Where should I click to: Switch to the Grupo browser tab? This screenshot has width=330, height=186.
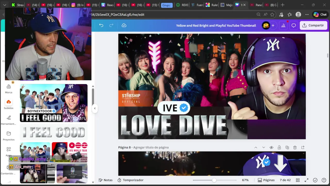(x=167, y=5)
